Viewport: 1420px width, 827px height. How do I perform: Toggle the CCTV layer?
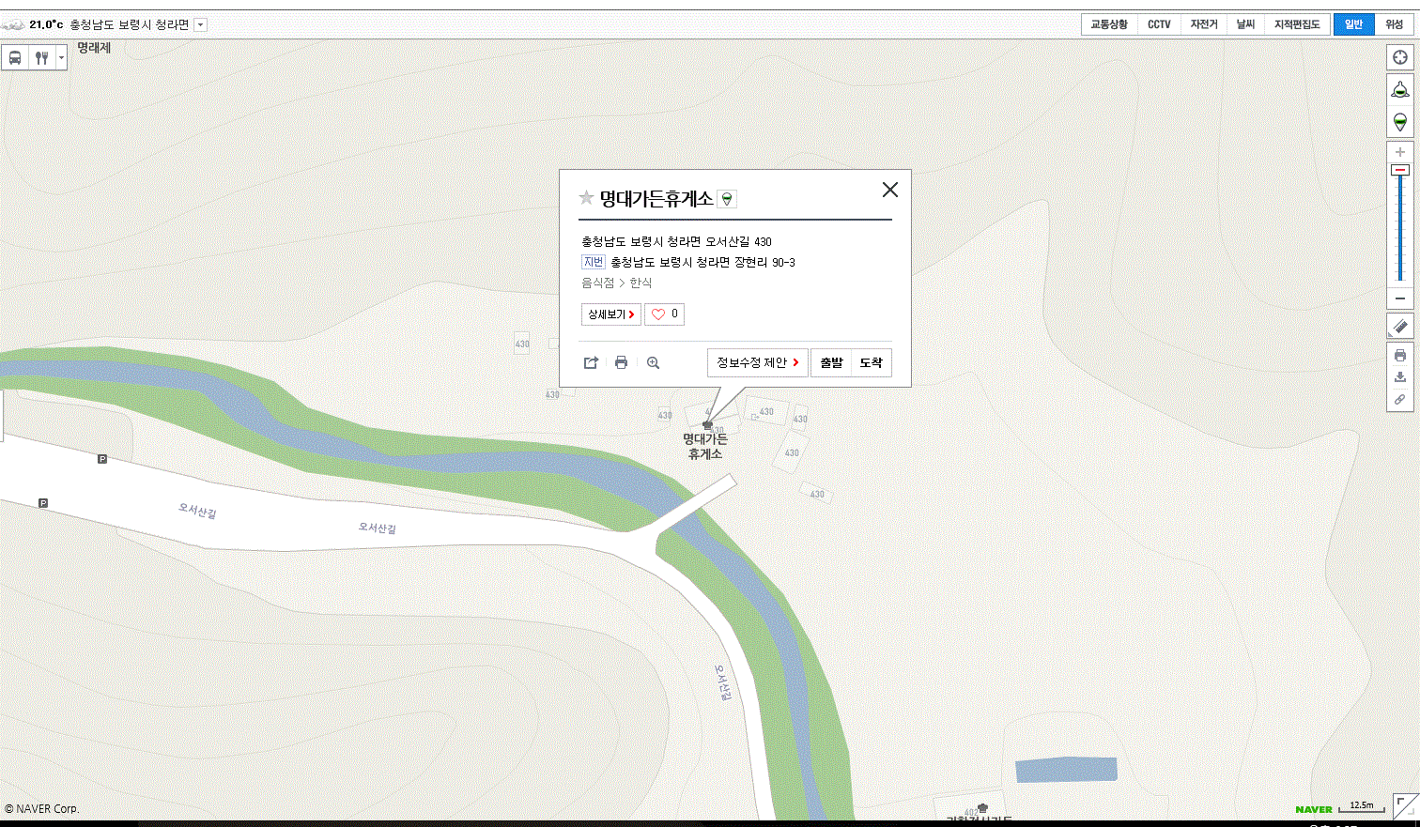coord(1159,24)
